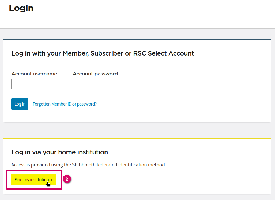This screenshot has width=275, height=200.
Task: Click the chevron arrow on Find my institution
Action: [52, 180]
